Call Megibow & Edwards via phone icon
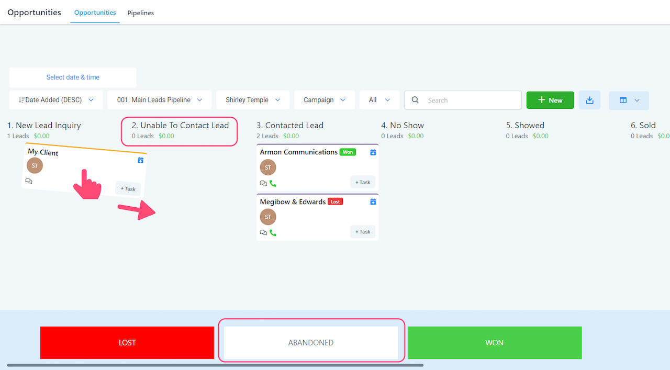Viewport: 670px width, 370px height. point(273,233)
